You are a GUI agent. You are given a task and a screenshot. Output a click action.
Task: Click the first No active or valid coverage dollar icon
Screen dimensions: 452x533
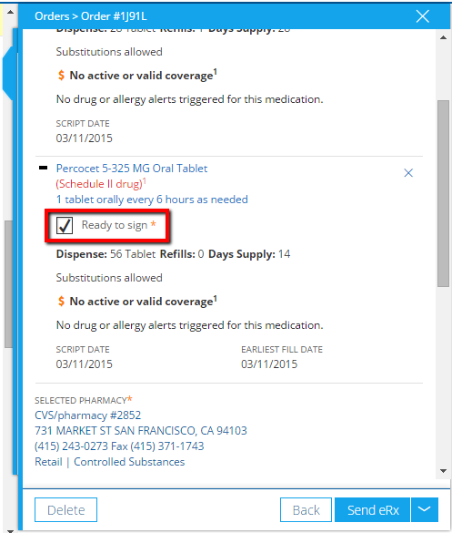pyautogui.click(x=61, y=75)
